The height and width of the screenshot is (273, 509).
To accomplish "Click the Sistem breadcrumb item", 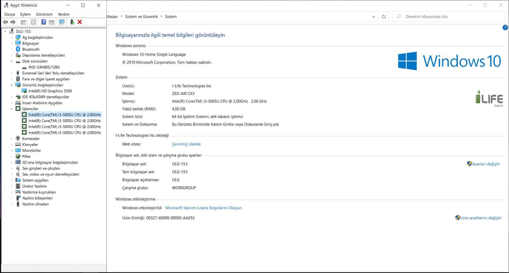I will coord(170,17).
